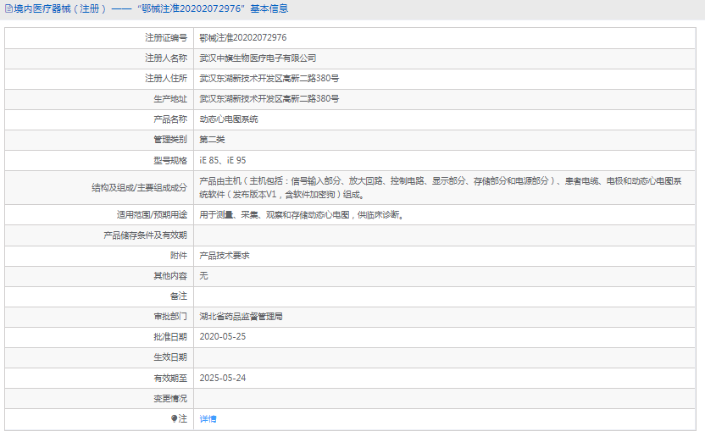Click expiry date 2025-05-24
Image resolution: width=705 pixels, height=437 pixels.
coord(223,378)
